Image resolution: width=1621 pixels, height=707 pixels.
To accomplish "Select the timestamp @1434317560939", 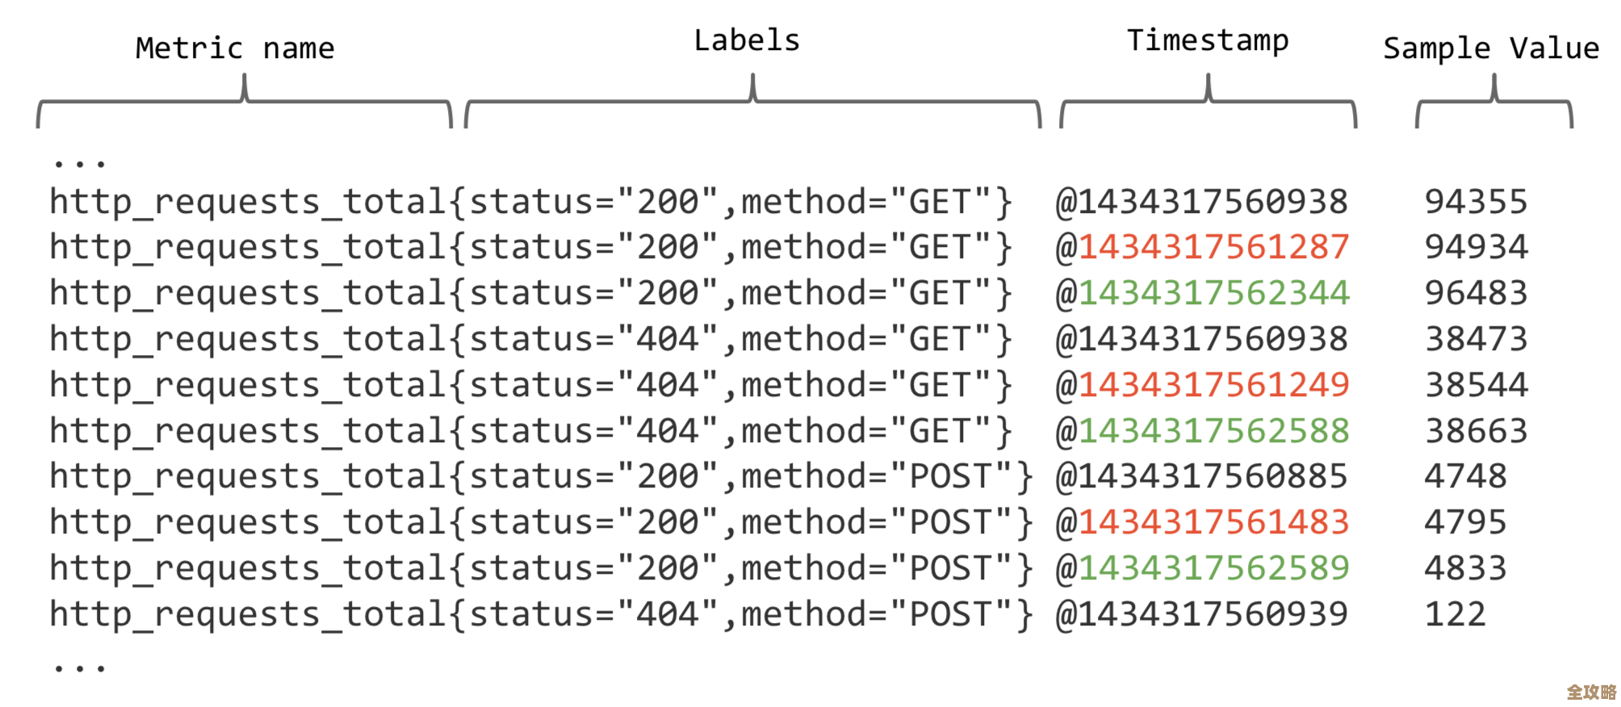I will click(x=1201, y=614).
